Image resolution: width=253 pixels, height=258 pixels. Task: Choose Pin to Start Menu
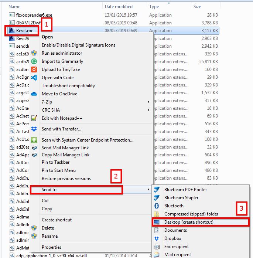pos(59,170)
